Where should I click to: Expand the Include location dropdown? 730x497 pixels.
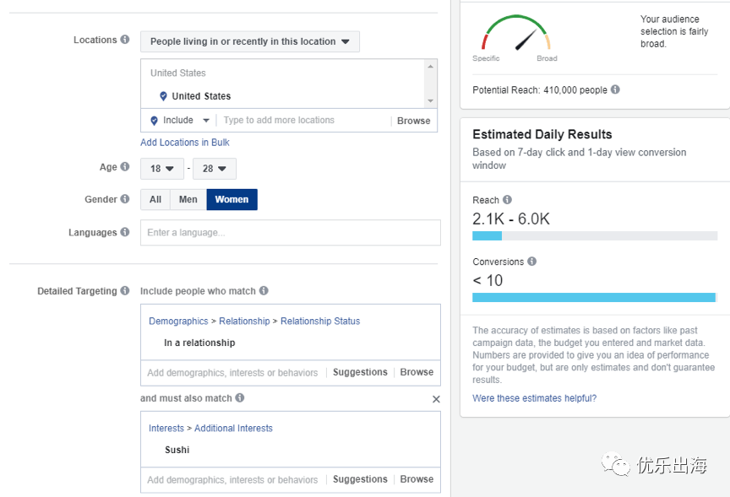coord(181,121)
